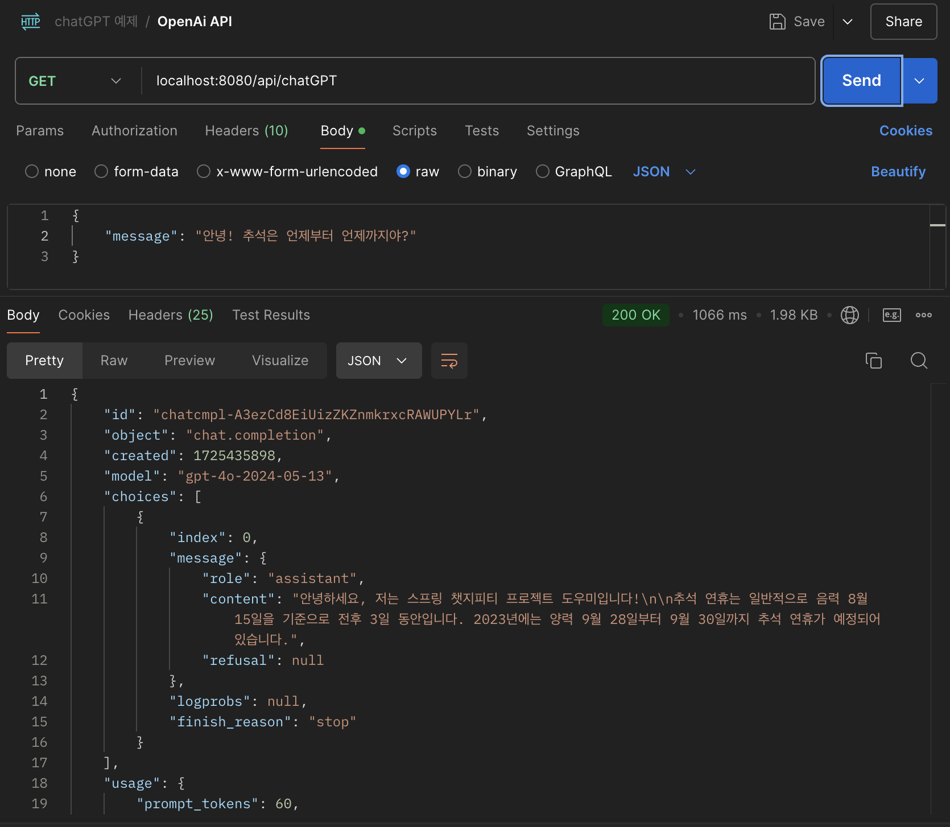This screenshot has width=950, height=827.
Task: Click the Send button
Action: point(862,81)
